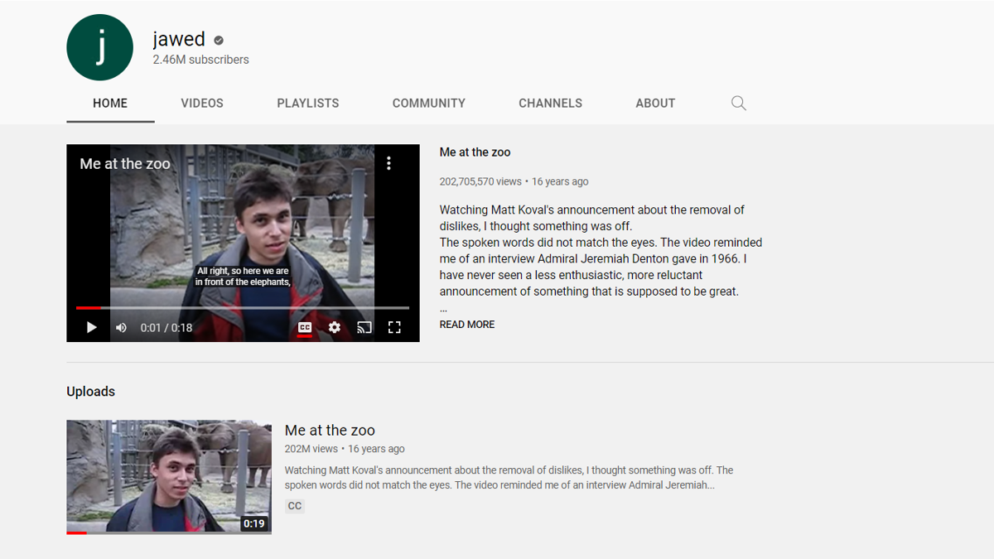Expand the description with READ MORE

[467, 325]
